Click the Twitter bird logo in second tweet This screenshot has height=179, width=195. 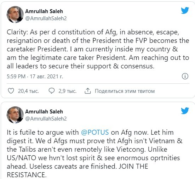point(185,111)
